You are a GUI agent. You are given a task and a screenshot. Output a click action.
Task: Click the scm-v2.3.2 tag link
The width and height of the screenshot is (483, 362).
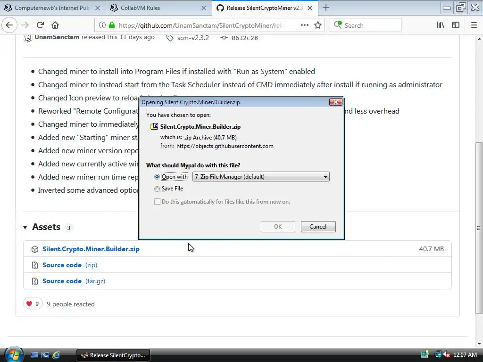coord(193,38)
